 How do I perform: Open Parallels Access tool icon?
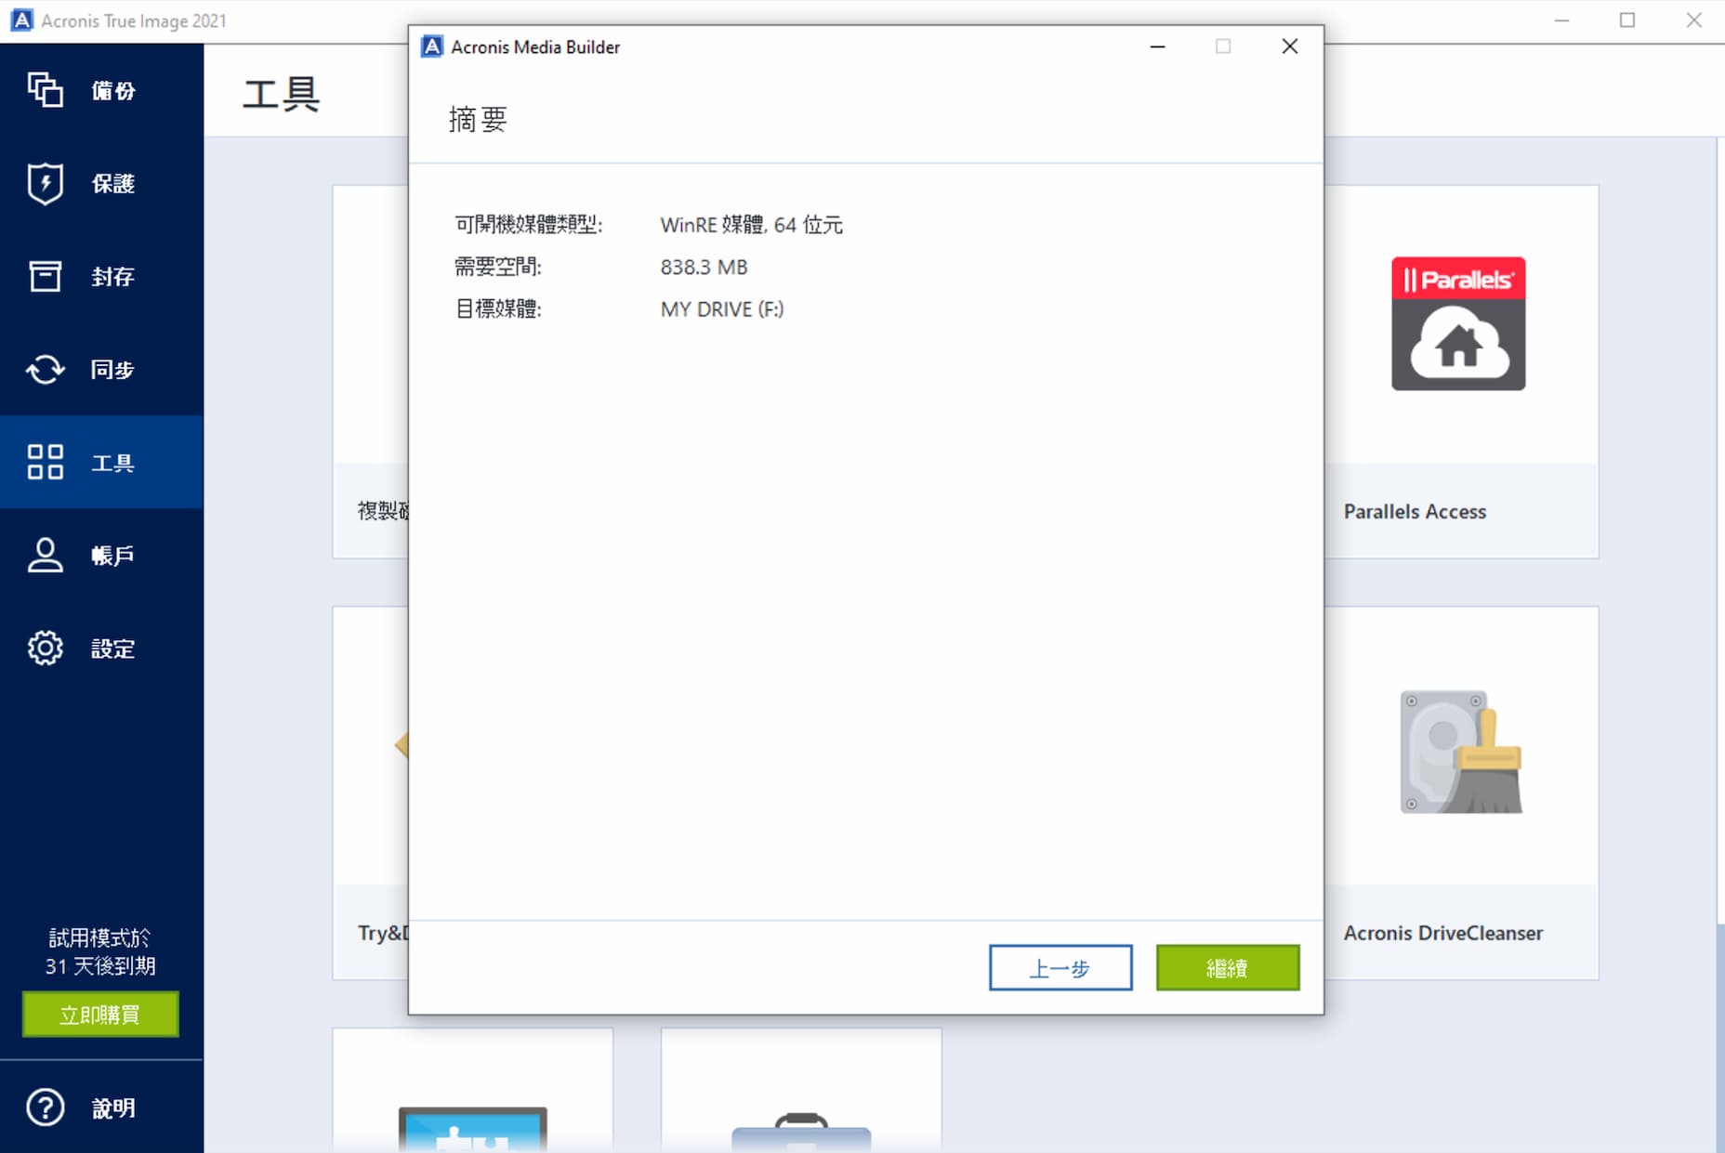(x=1458, y=323)
